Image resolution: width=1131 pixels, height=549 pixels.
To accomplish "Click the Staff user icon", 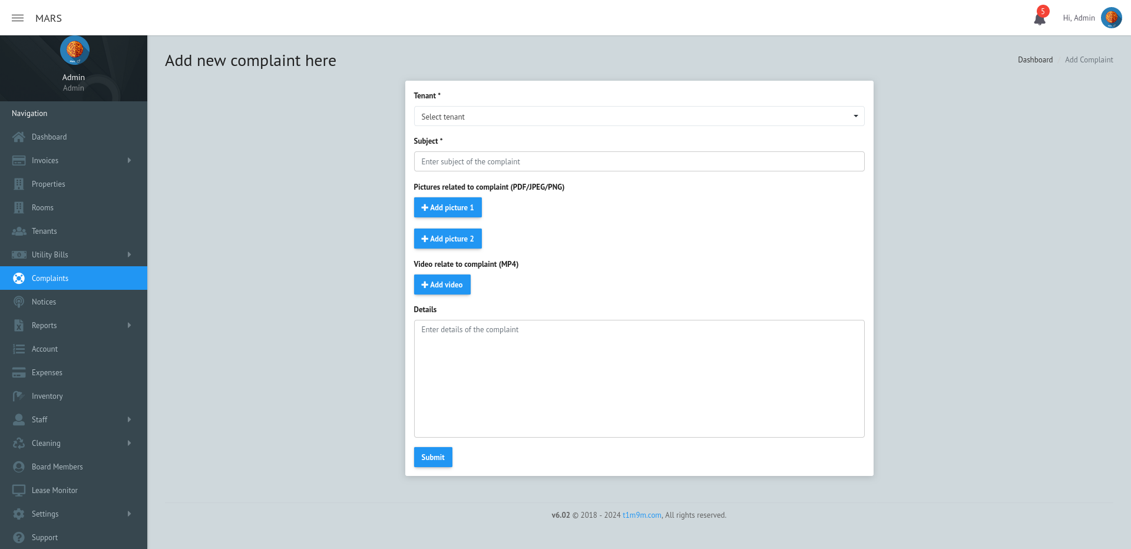I will 19,419.
